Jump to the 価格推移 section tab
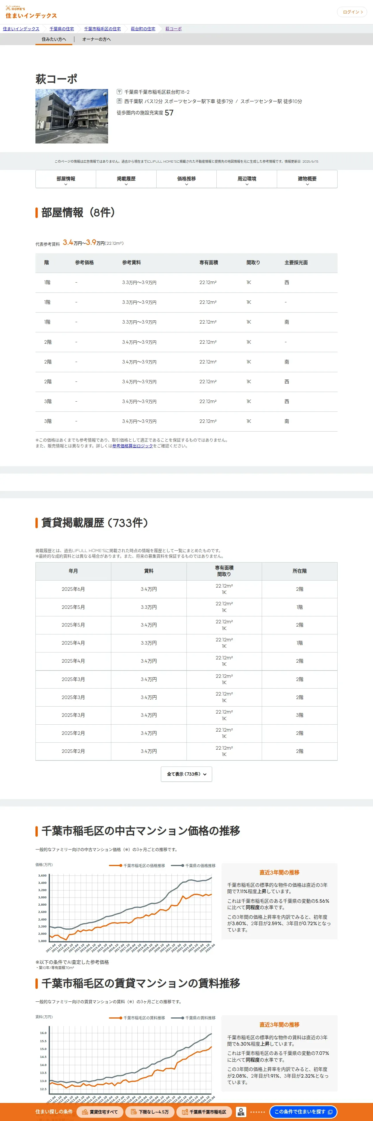This screenshot has height=1121, width=373. point(186,179)
